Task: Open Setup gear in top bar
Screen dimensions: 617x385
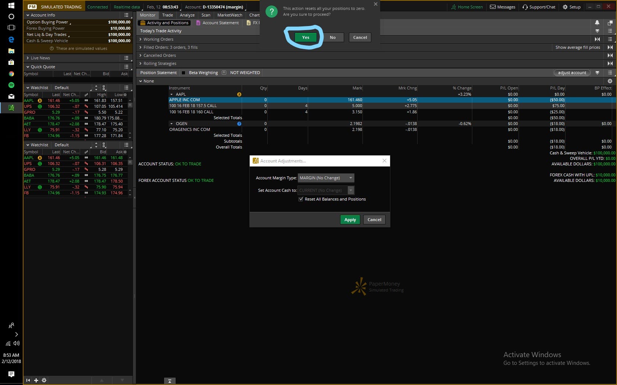Action: tap(565, 7)
